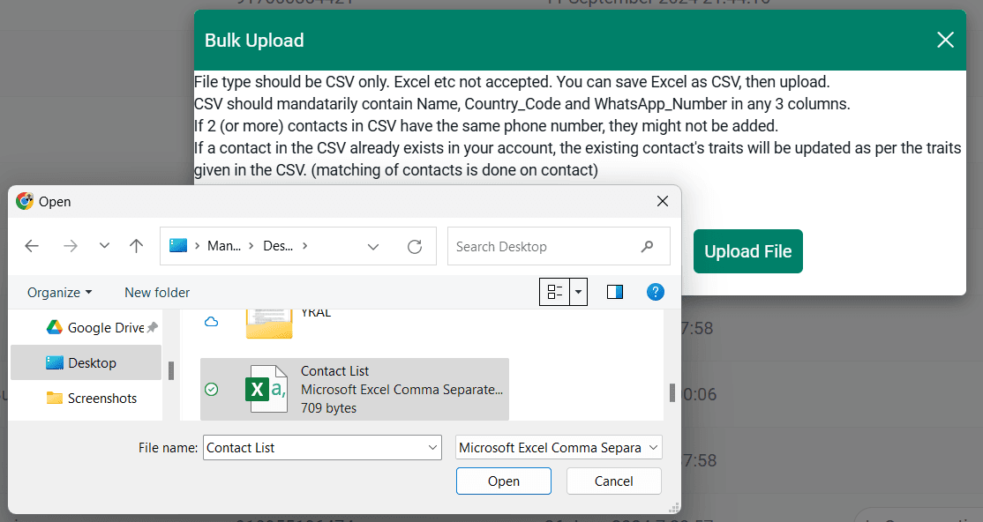The image size is (983, 522).
Task: Expand the view options dropdown arrow
Action: [x=579, y=292]
